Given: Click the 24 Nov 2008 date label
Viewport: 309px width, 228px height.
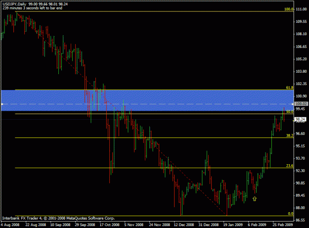Looking at the screenshot, I should pos(159,225).
